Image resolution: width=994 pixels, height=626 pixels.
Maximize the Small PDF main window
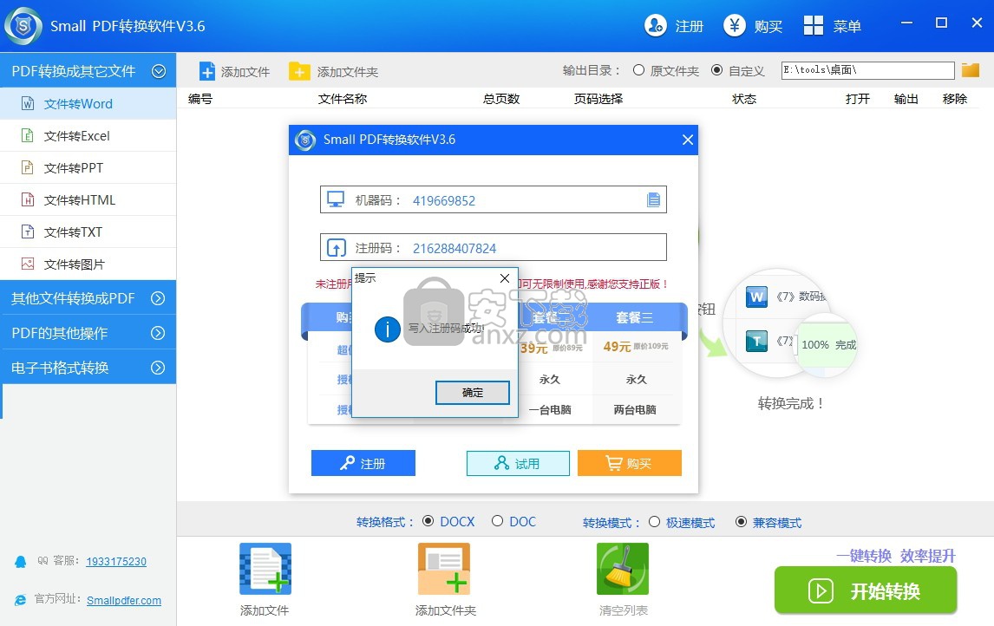[941, 23]
